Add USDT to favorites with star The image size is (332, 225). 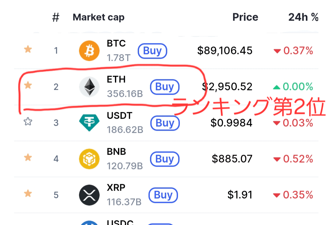point(28,122)
